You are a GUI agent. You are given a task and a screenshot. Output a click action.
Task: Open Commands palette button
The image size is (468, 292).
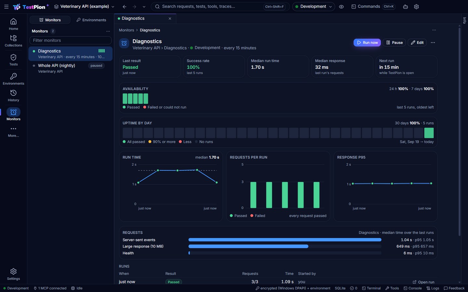point(373,6)
